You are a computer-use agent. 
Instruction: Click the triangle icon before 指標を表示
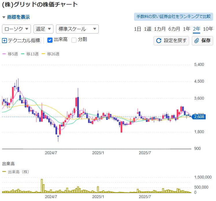4,17
